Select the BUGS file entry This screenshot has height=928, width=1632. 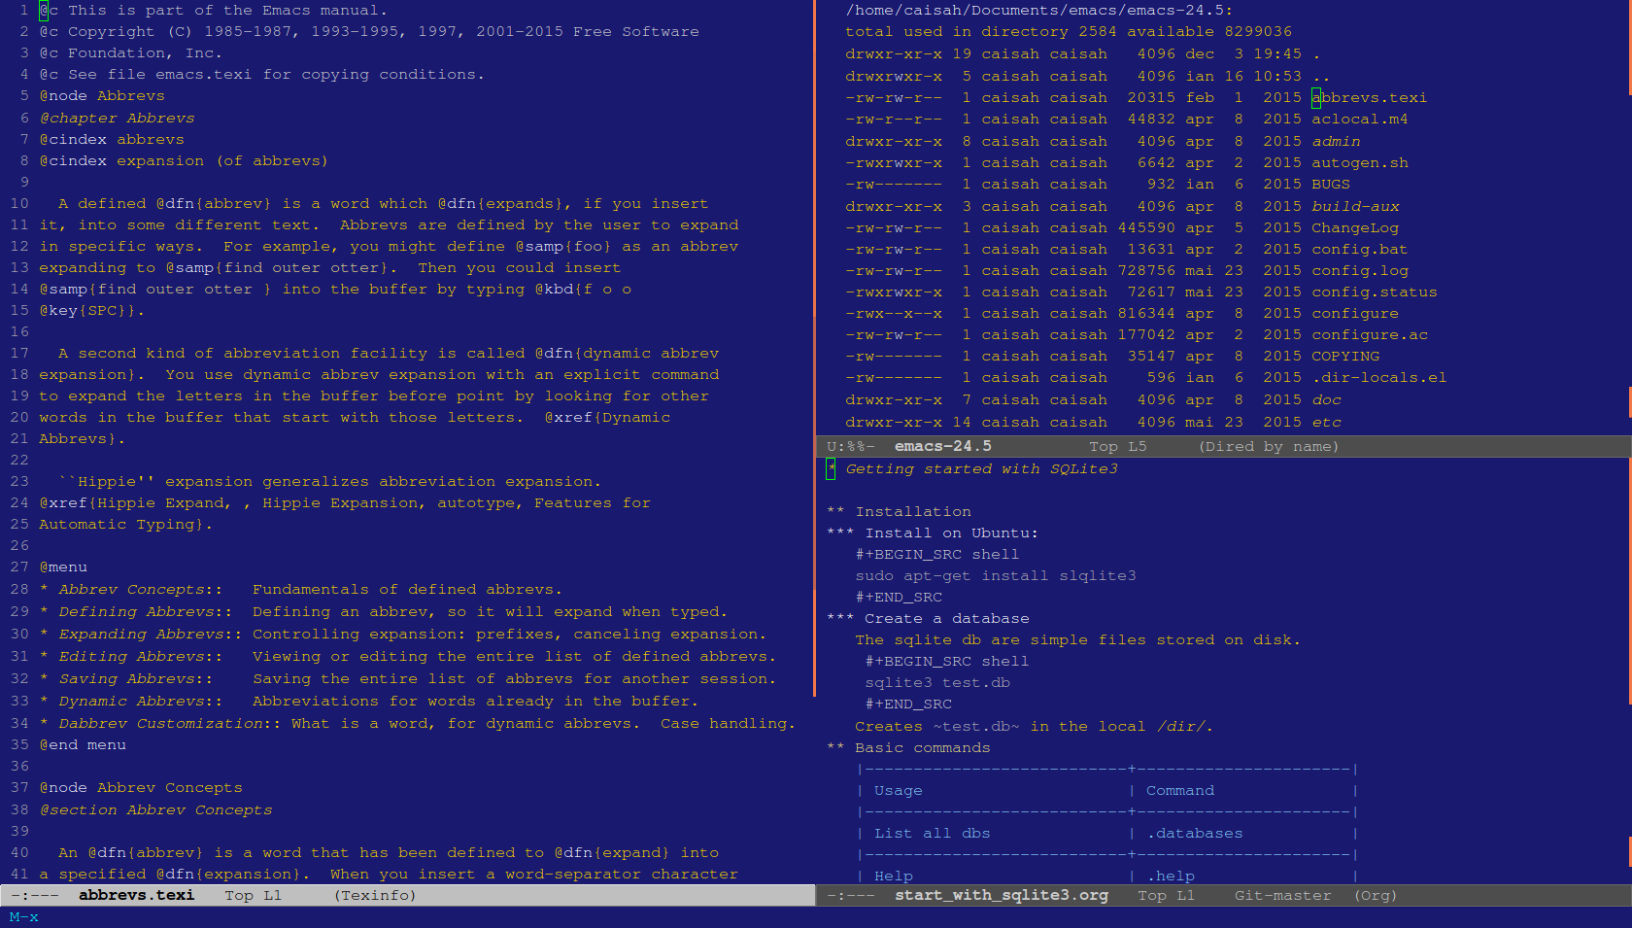tap(1331, 184)
